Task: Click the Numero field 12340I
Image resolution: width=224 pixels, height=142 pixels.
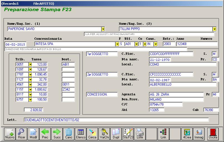Action: pos(197,44)
